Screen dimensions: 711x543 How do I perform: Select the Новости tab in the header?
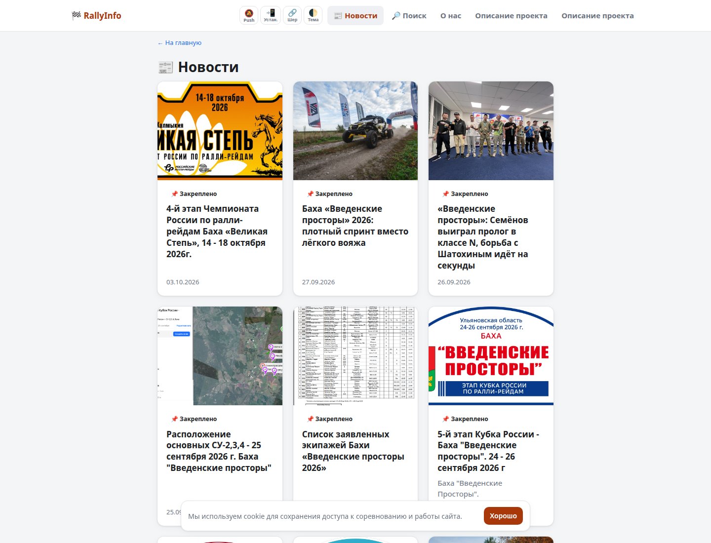coord(355,16)
